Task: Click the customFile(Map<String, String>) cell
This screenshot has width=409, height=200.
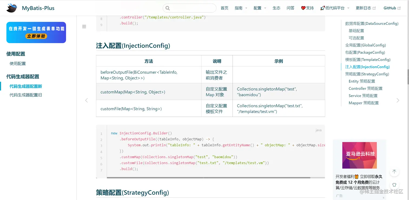Action: point(149,108)
